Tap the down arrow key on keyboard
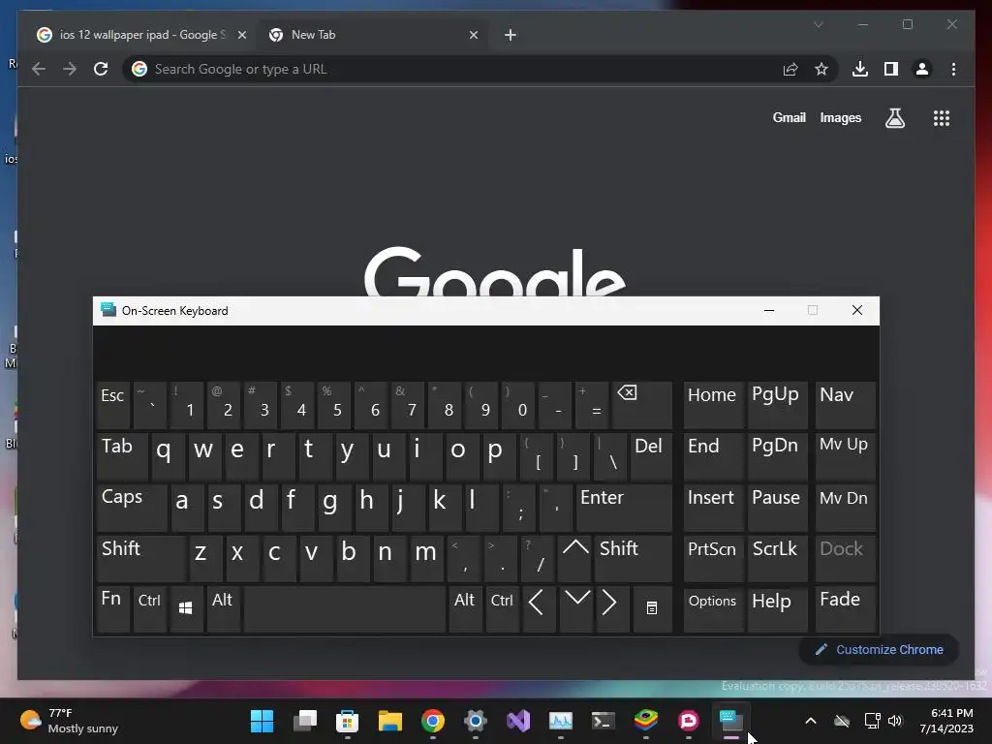This screenshot has width=992, height=744. pyautogui.click(x=575, y=608)
